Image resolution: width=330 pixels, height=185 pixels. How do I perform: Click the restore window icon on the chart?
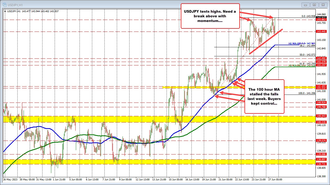point(314,5)
